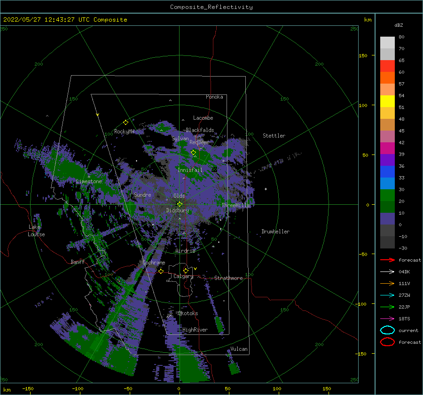The width and height of the screenshot is (423, 395).
Task: Click the Sylvan label
Action: [x=180, y=139]
